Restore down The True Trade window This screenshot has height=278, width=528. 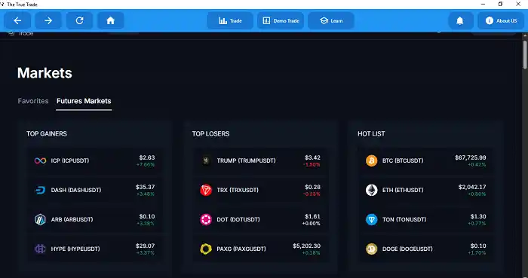coord(500,4)
